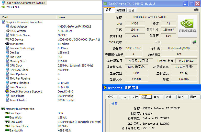The height and width of the screenshot is (132, 201).
Task: Open the 网络 tab in DirectX tool
Action: pos(194,97)
